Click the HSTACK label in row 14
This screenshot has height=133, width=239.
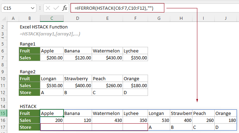[x=28, y=106]
